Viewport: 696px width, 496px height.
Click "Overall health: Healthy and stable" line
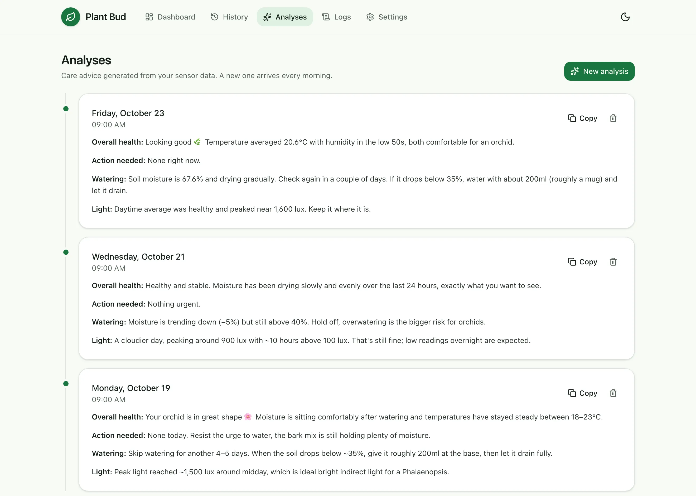pyautogui.click(x=316, y=285)
